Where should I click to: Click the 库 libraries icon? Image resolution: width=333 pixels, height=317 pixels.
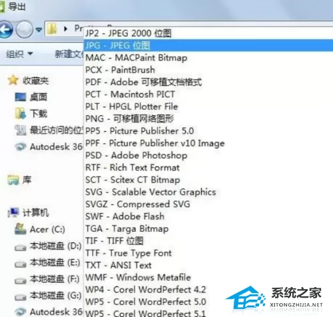coord(13,180)
